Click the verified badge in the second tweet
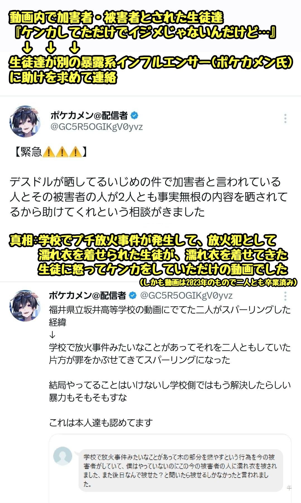 click(x=133, y=295)
